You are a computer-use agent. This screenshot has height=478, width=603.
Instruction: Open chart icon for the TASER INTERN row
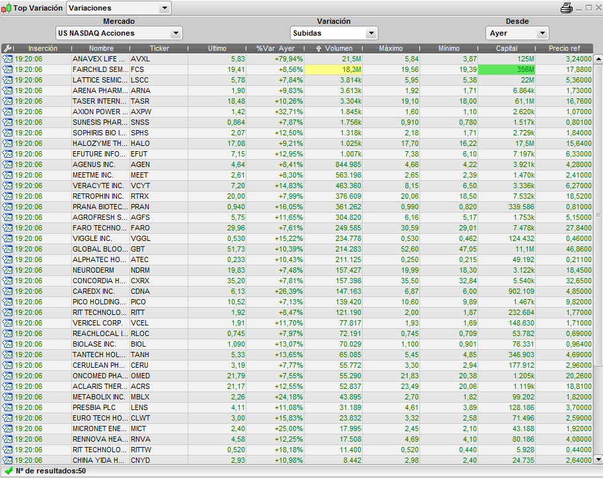pyautogui.click(x=7, y=101)
